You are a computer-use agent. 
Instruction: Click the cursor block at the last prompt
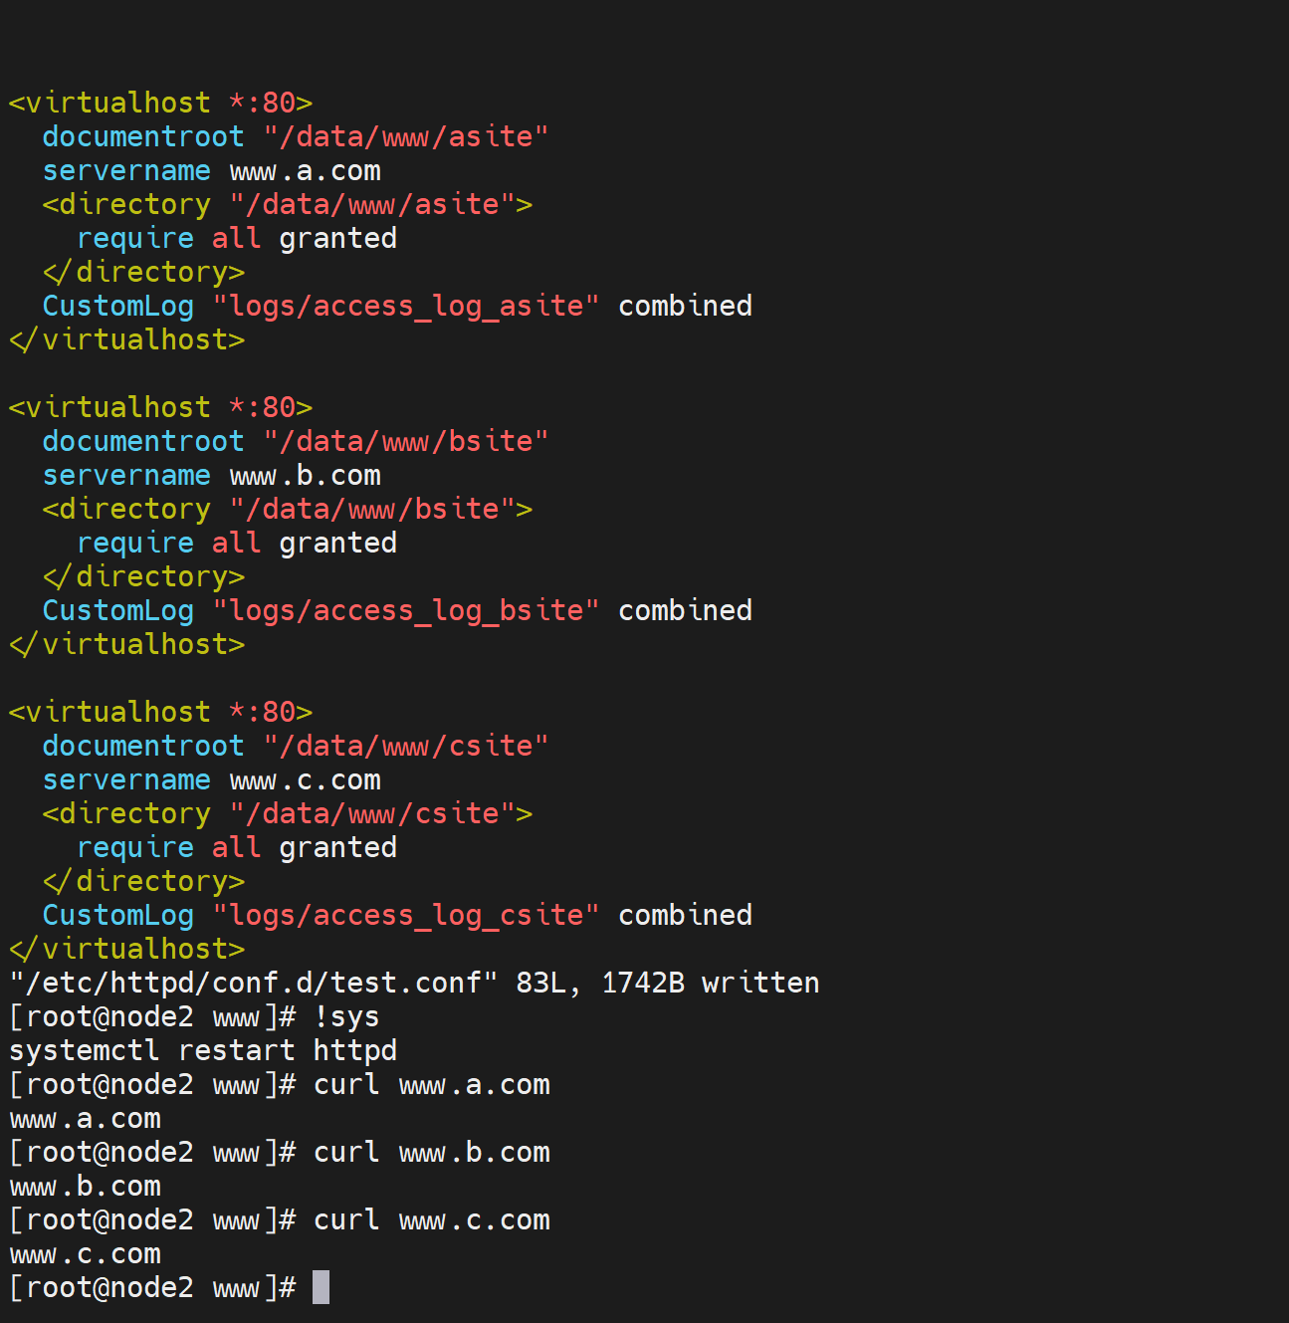321,1287
